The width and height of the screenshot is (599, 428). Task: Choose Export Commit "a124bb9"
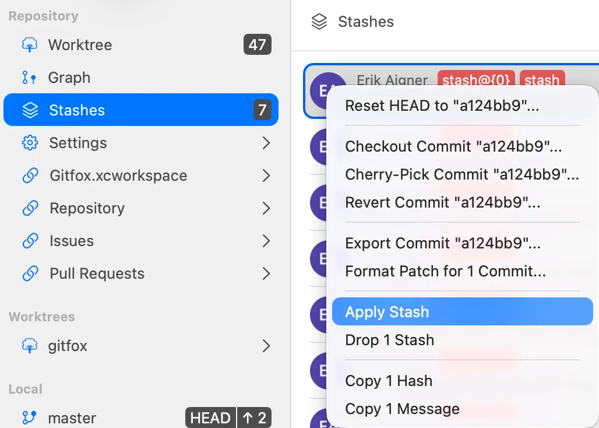click(462, 243)
